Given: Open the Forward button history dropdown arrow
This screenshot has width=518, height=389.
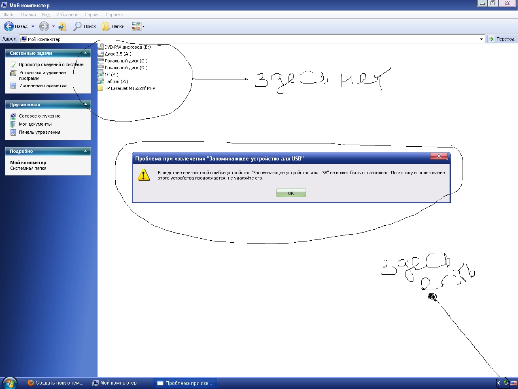Looking at the screenshot, I should (x=53, y=26).
